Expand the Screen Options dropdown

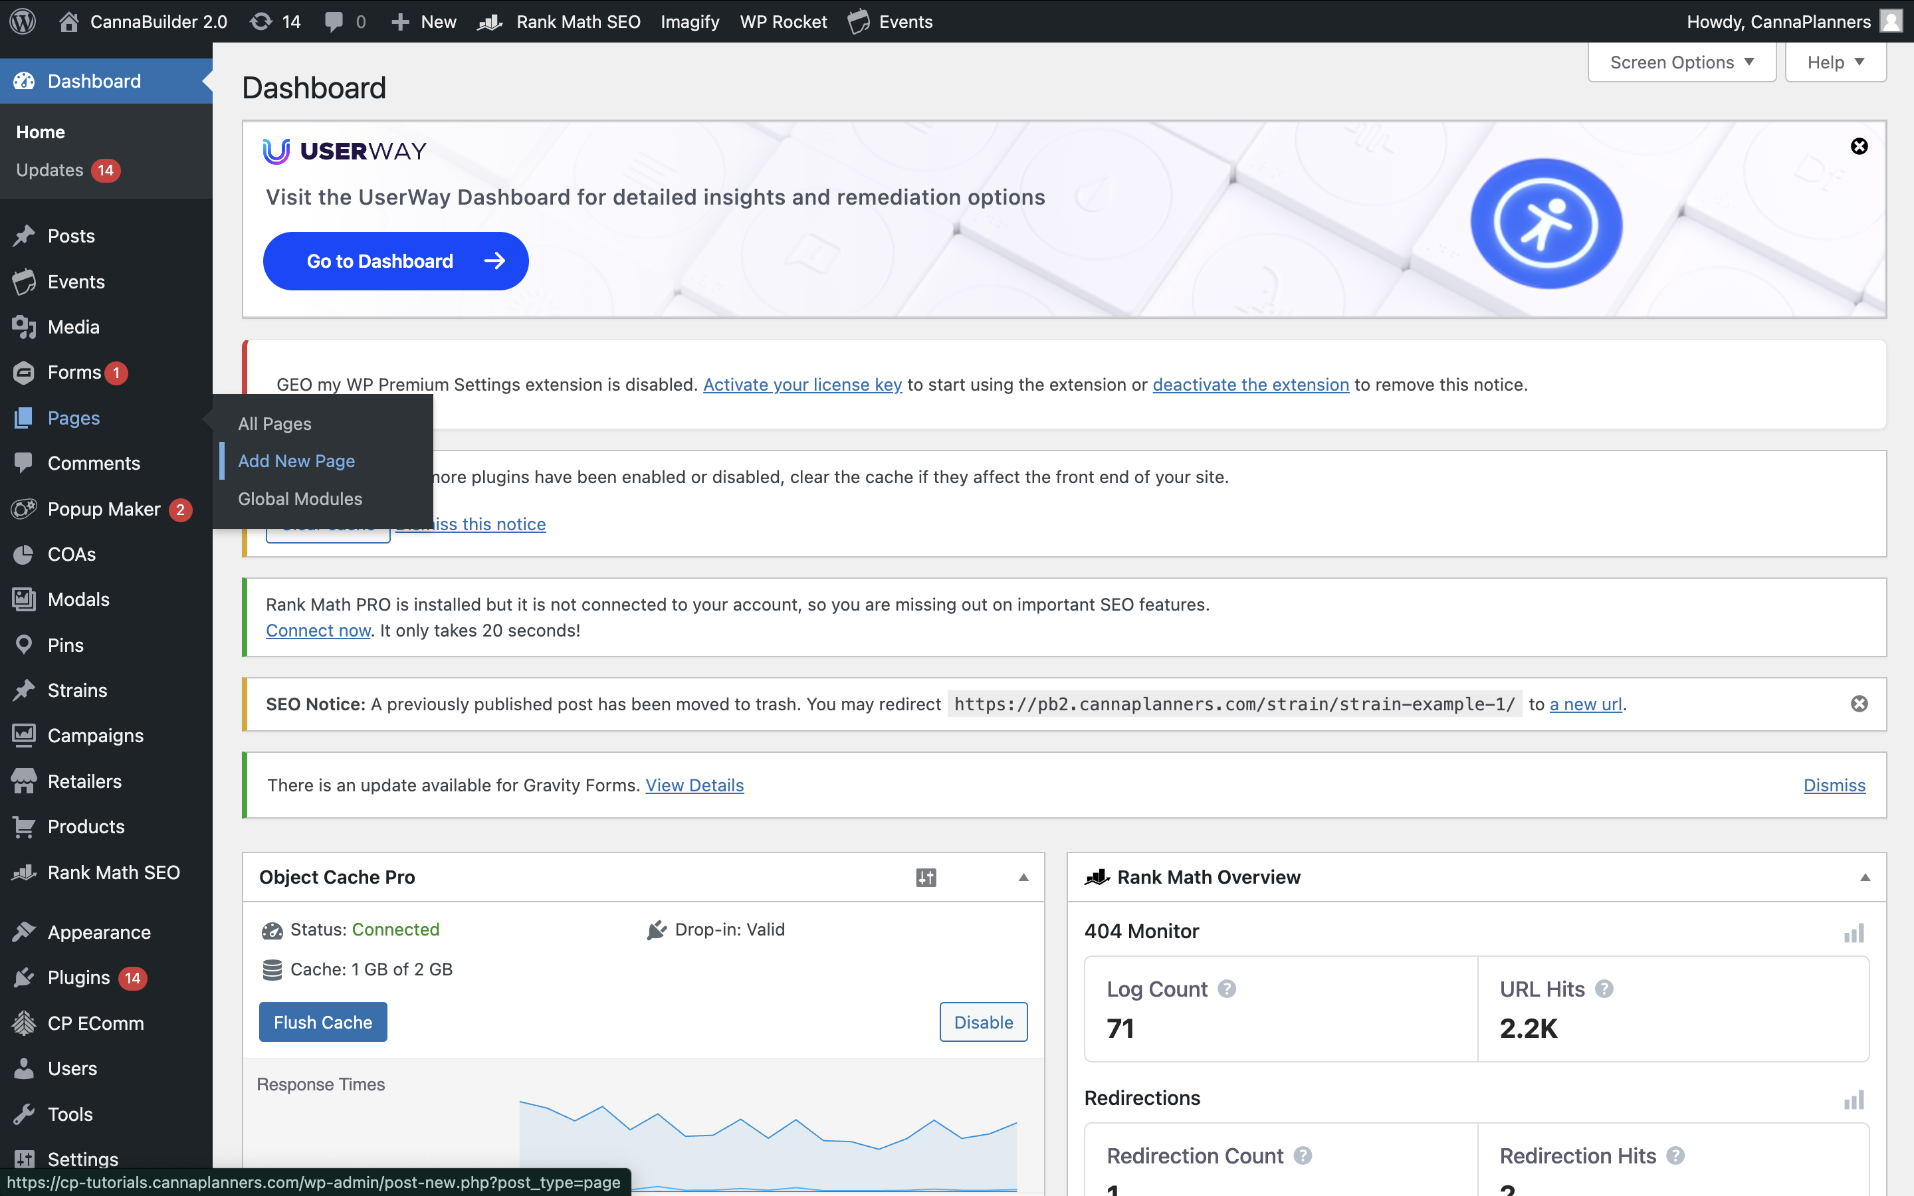click(x=1681, y=62)
